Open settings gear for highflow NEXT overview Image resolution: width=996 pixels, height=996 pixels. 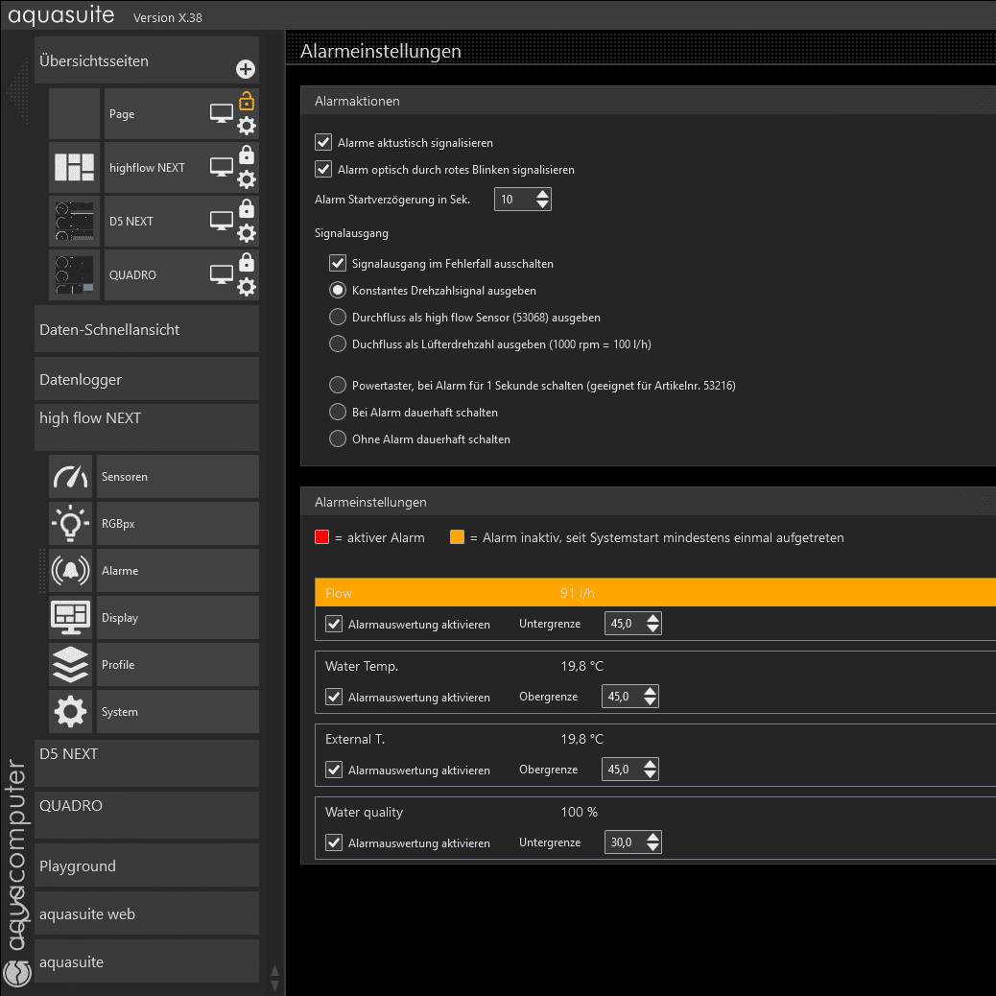click(247, 179)
